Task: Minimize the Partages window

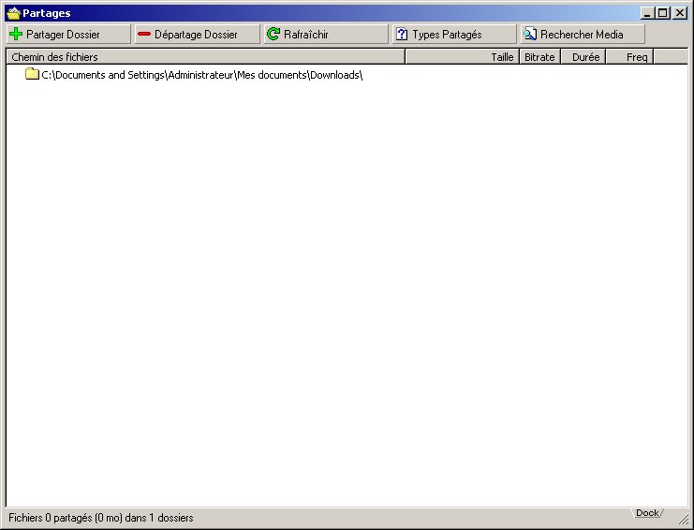Action: [x=648, y=13]
